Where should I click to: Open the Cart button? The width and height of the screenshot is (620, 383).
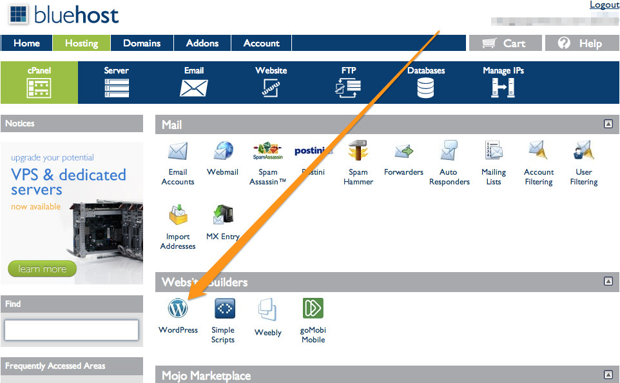tap(505, 43)
